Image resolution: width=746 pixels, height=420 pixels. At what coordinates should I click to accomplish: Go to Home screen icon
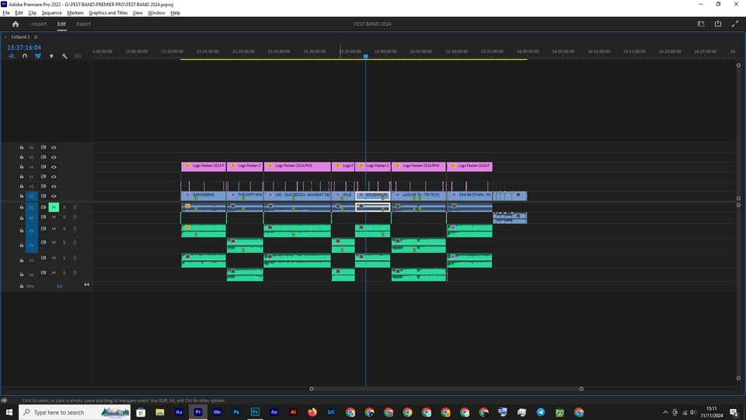pyautogui.click(x=15, y=24)
